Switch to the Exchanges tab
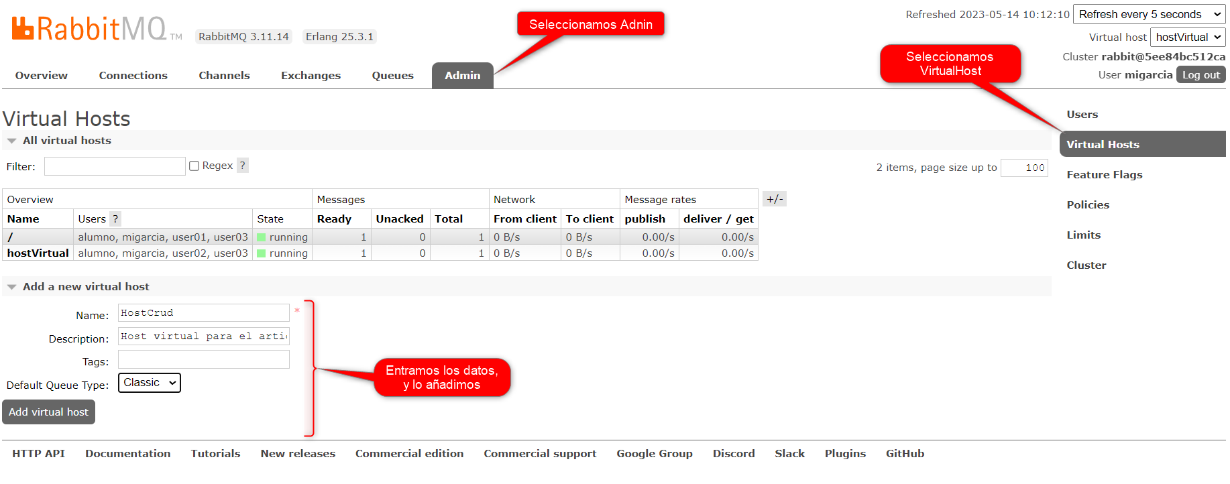 pos(311,76)
